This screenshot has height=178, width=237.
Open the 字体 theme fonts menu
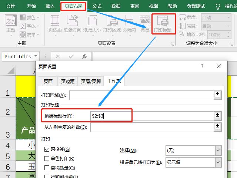tap(29, 26)
